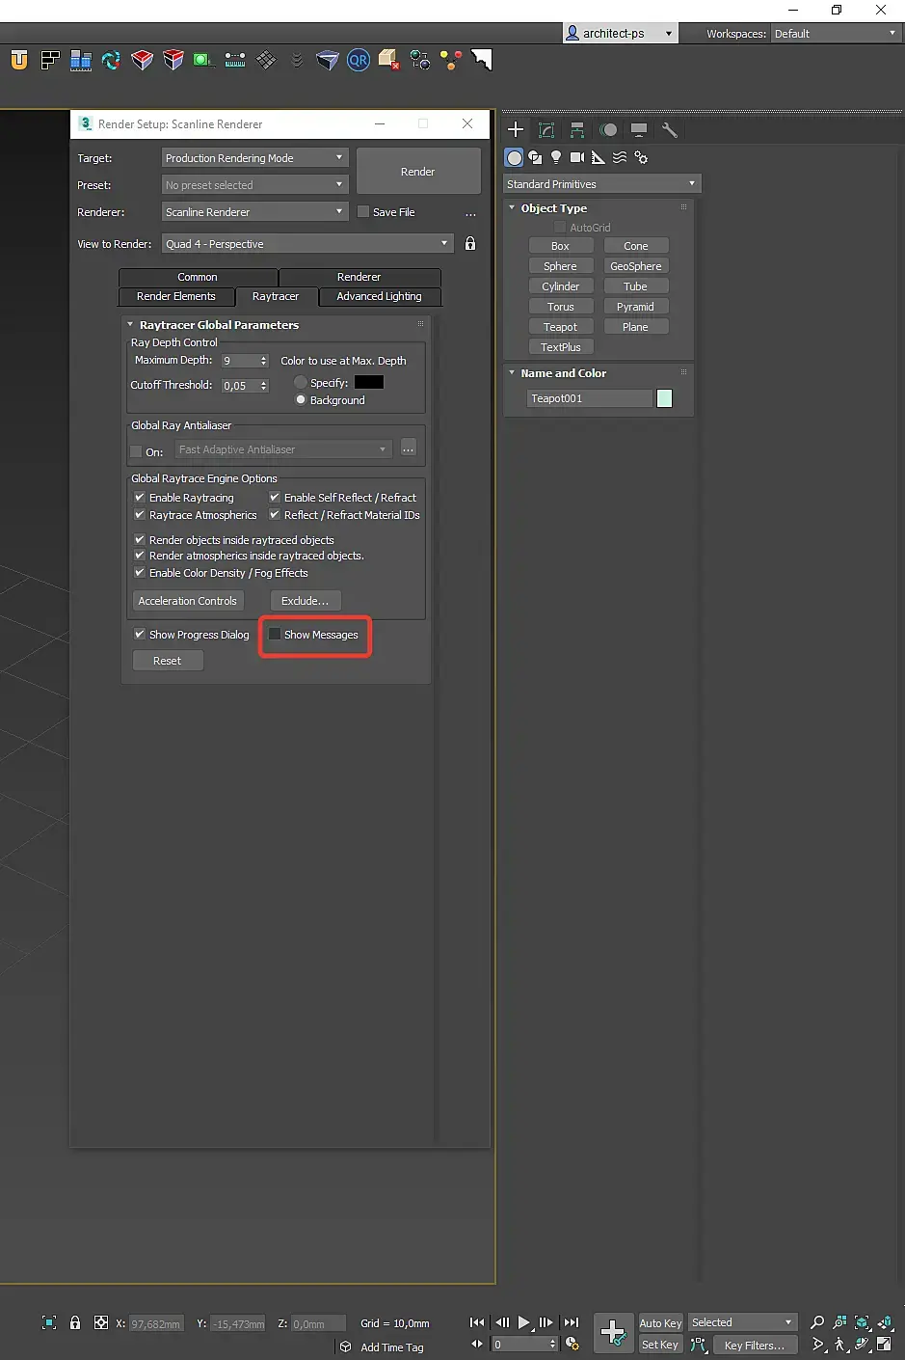Lock the view to render
The width and height of the screenshot is (905, 1360).
pyautogui.click(x=470, y=243)
